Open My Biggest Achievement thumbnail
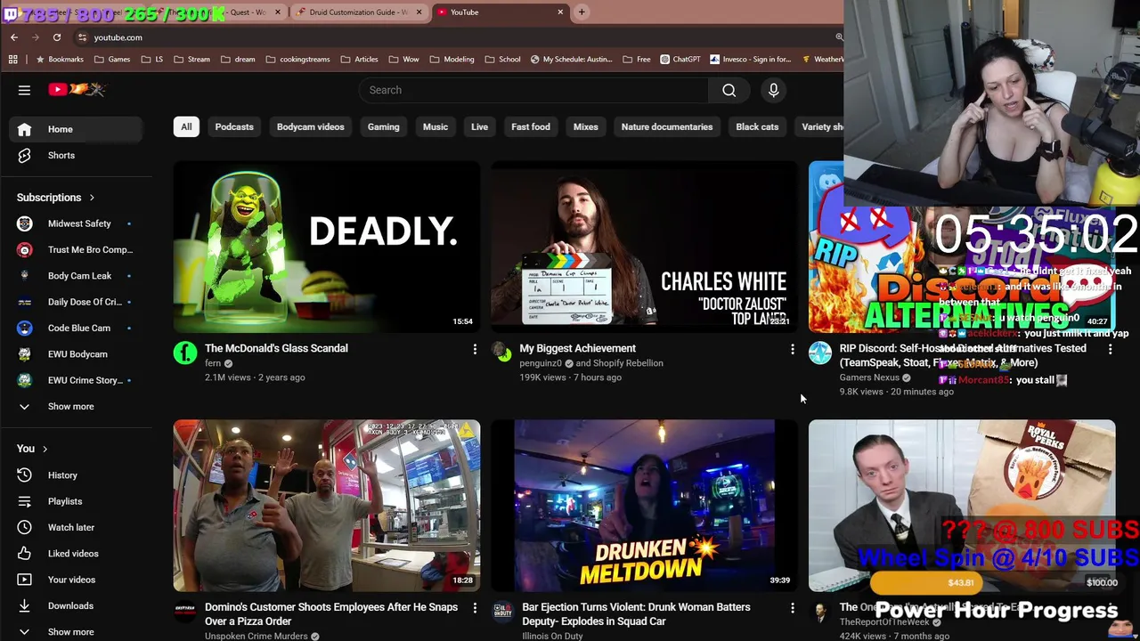1140x641 pixels. tap(644, 247)
